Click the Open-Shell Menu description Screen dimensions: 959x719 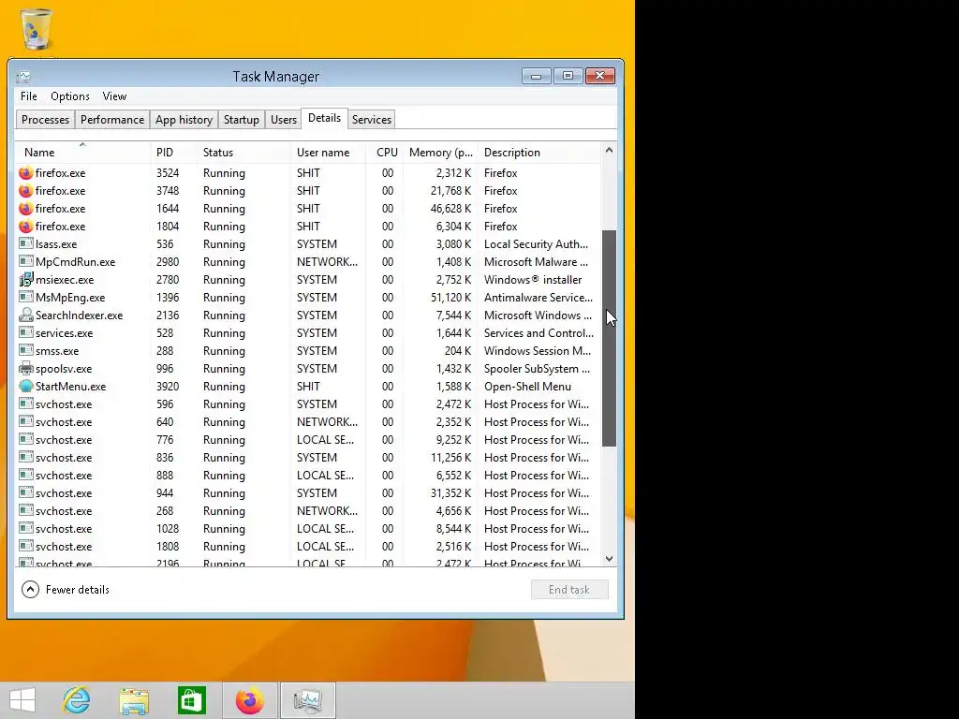(x=528, y=387)
